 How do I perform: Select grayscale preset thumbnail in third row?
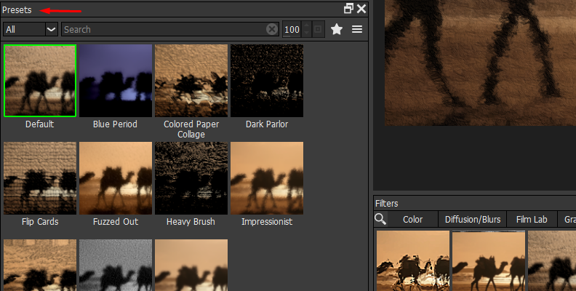(x=116, y=265)
